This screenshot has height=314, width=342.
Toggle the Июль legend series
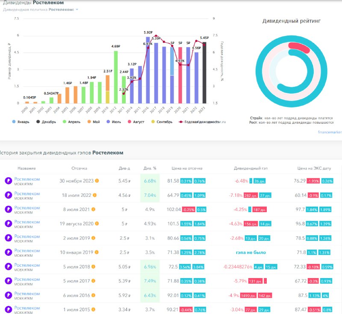(x=114, y=122)
